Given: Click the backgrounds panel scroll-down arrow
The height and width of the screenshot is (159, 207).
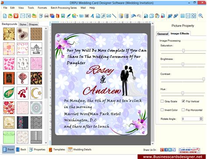Looking at the screenshot, I should point(46,143).
